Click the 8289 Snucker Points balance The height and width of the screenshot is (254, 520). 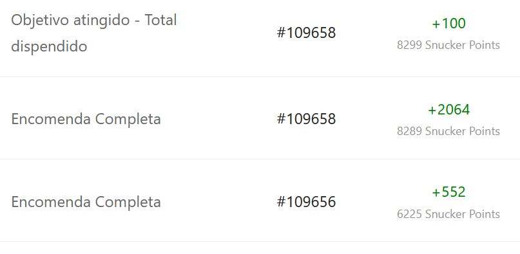coord(448,131)
